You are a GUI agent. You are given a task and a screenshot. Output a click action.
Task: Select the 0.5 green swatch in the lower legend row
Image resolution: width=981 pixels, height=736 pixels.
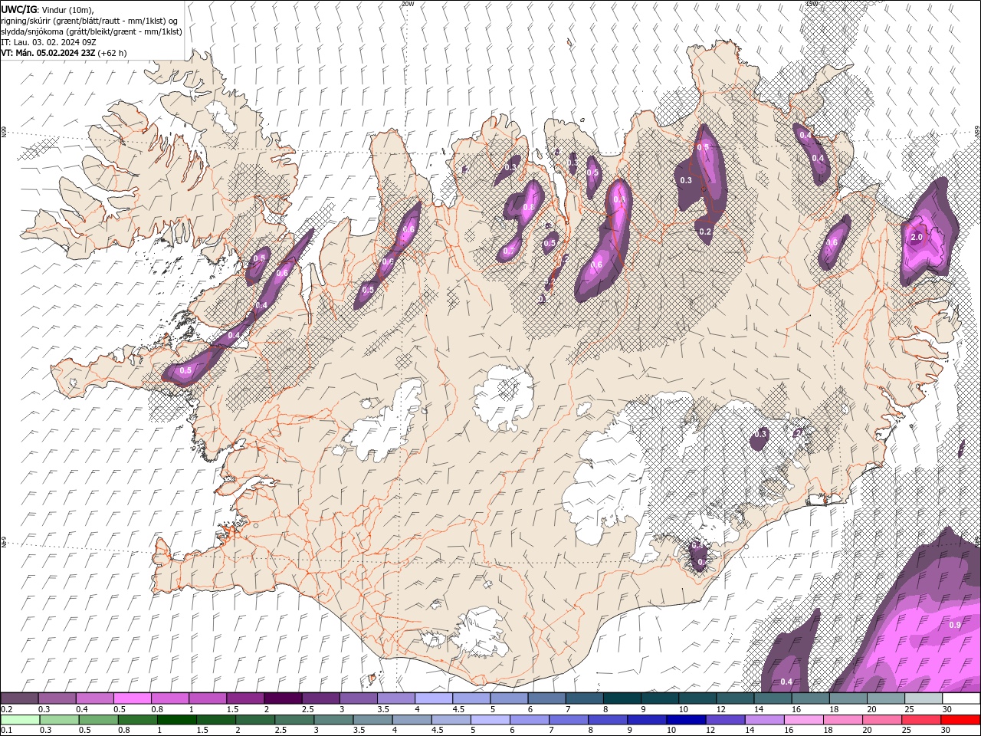(98, 720)
